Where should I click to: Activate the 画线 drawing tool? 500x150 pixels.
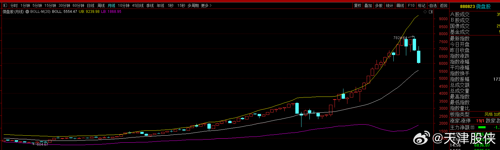point(400,5)
